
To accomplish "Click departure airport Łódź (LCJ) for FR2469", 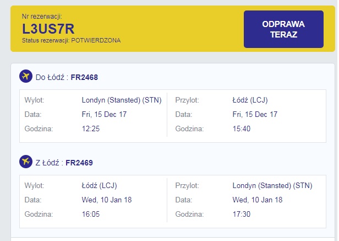I will point(100,185).
